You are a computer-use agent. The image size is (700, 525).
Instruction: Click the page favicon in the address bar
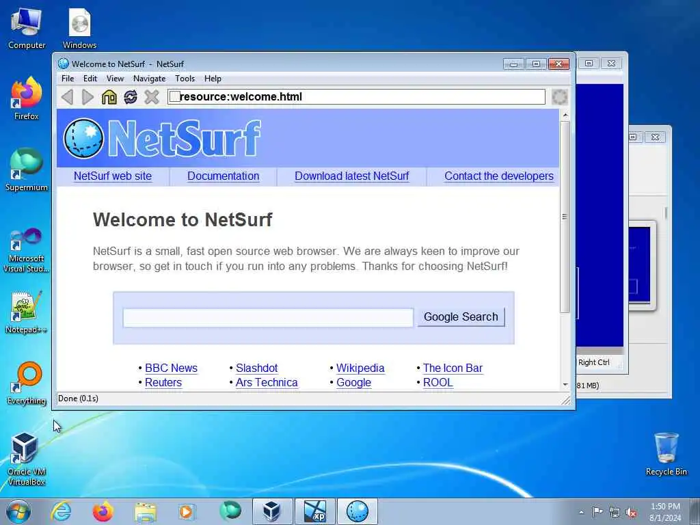pos(175,97)
